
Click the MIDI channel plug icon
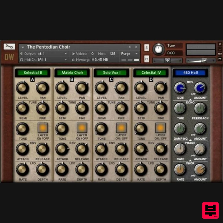tap(22, 59)
